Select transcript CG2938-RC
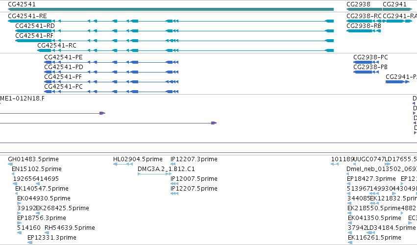The width and height of the screenshot is (417, 245). pos(364,16)
